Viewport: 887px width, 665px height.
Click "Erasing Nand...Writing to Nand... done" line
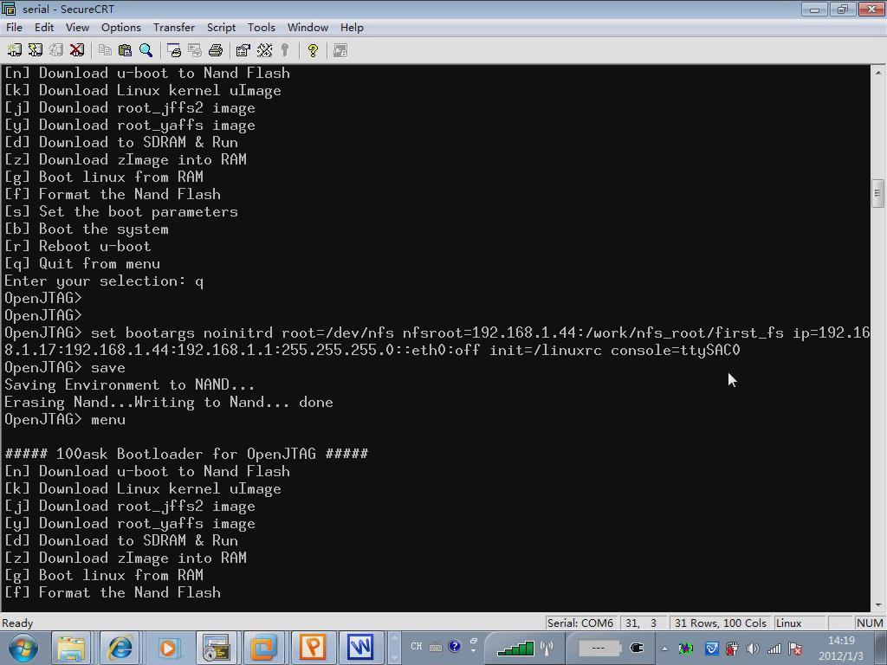pyautogui.click(x=169, y=402)
